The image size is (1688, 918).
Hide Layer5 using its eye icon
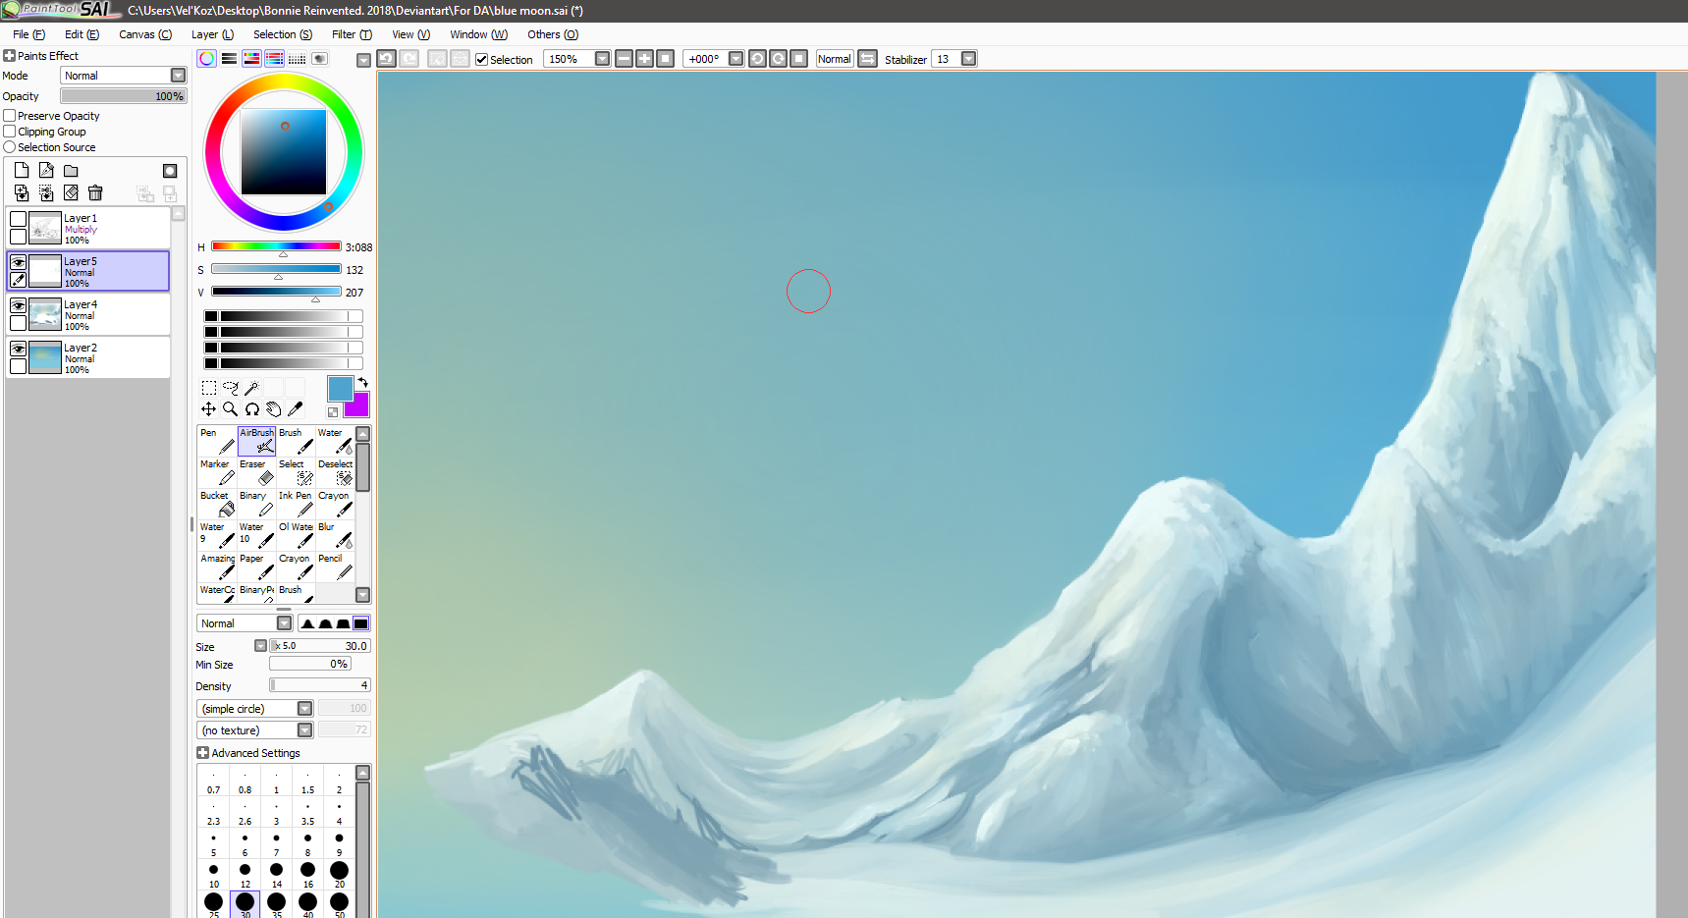(18, 262)
